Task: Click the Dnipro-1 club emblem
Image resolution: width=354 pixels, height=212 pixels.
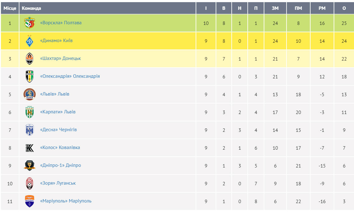Action: point(30,166)
